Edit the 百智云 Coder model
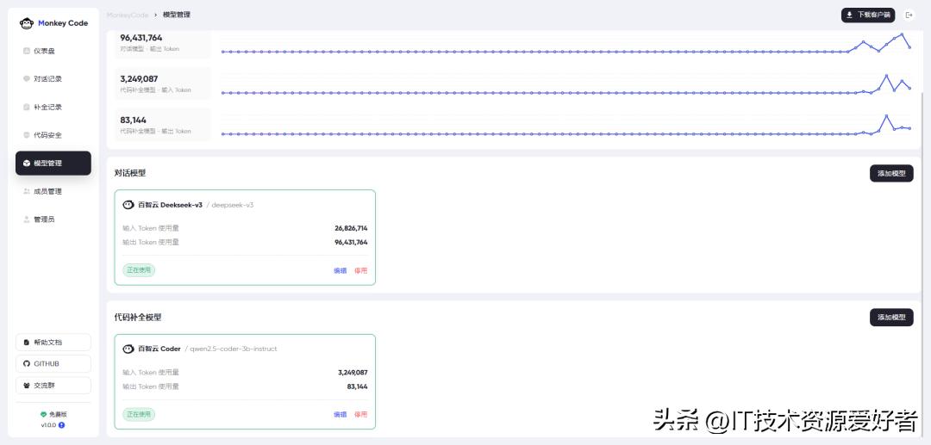Viewport: 931px width, 445px height. click(341, 415)
